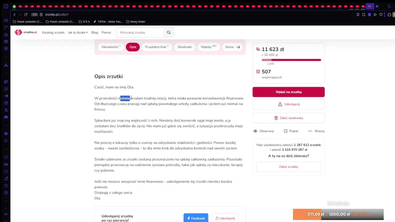Switch to the Wpłaty tab
Screen dimensions: 395x222
[x=209, y=47]
